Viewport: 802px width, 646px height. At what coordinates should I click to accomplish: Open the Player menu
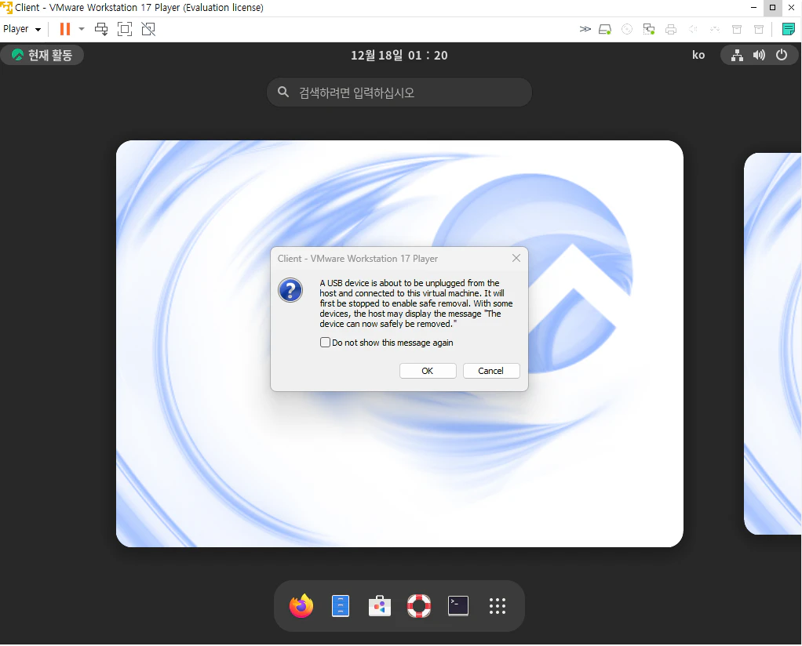pos(21,29)
